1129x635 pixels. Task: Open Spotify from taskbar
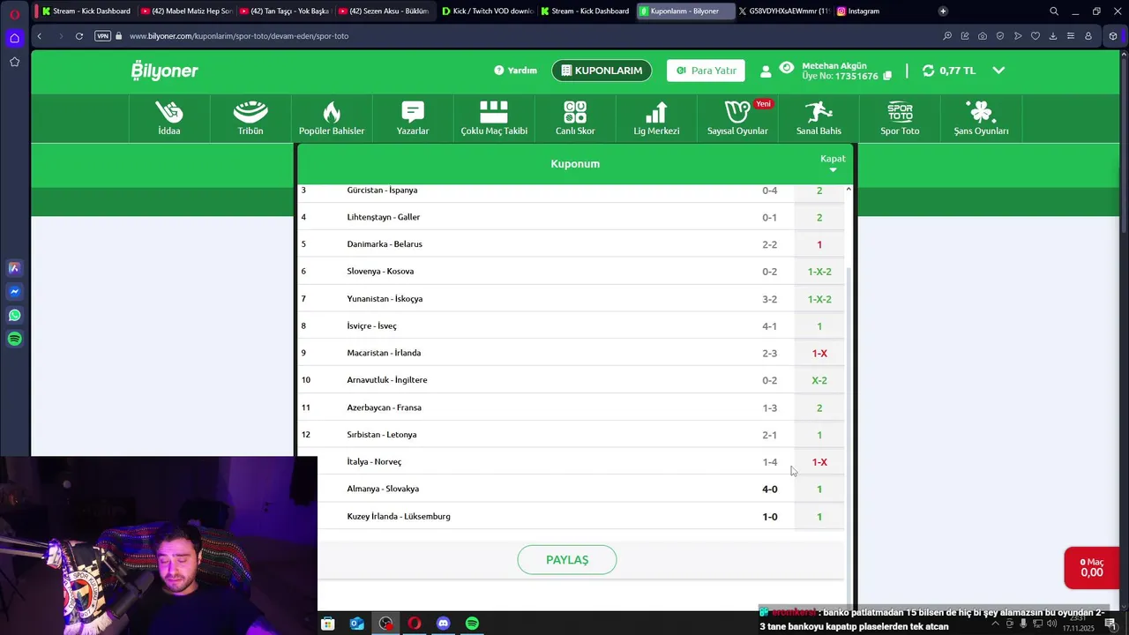tap(472, 624)
